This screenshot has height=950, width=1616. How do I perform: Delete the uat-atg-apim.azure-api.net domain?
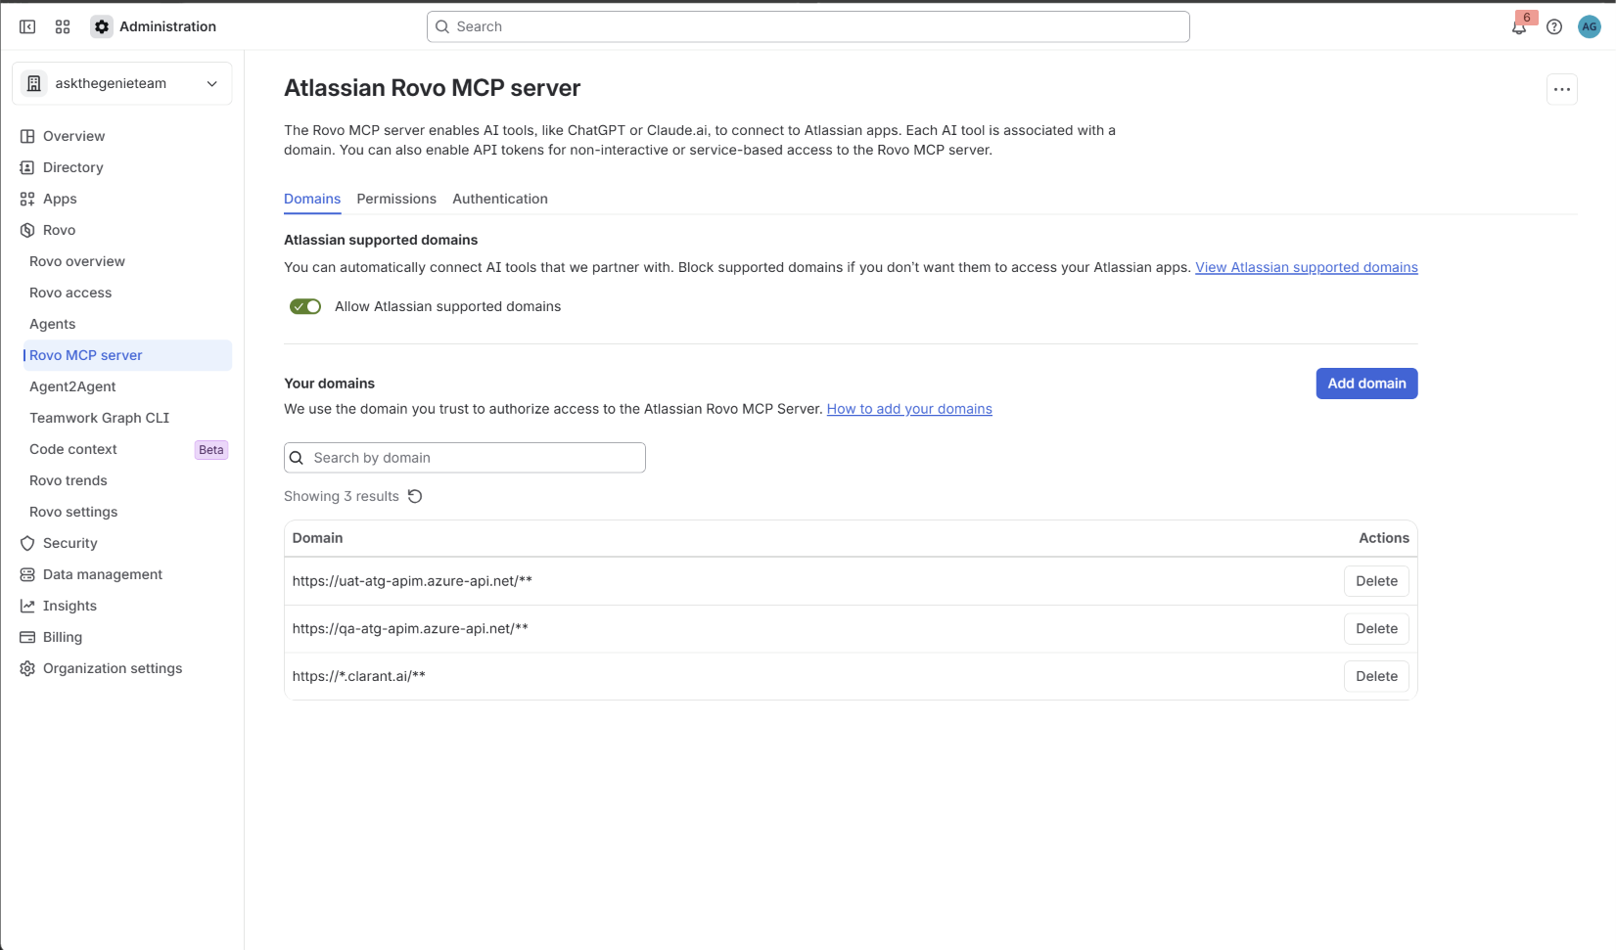(1376, 581)
